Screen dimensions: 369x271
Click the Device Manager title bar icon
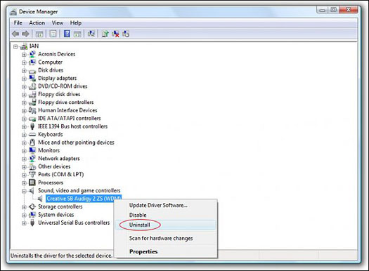(13, 12)
